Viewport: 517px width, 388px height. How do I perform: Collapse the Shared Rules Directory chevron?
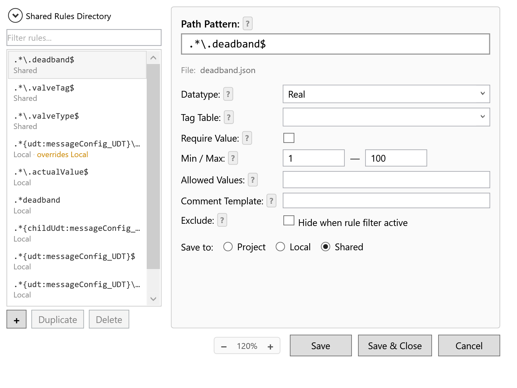pos(15,16)
